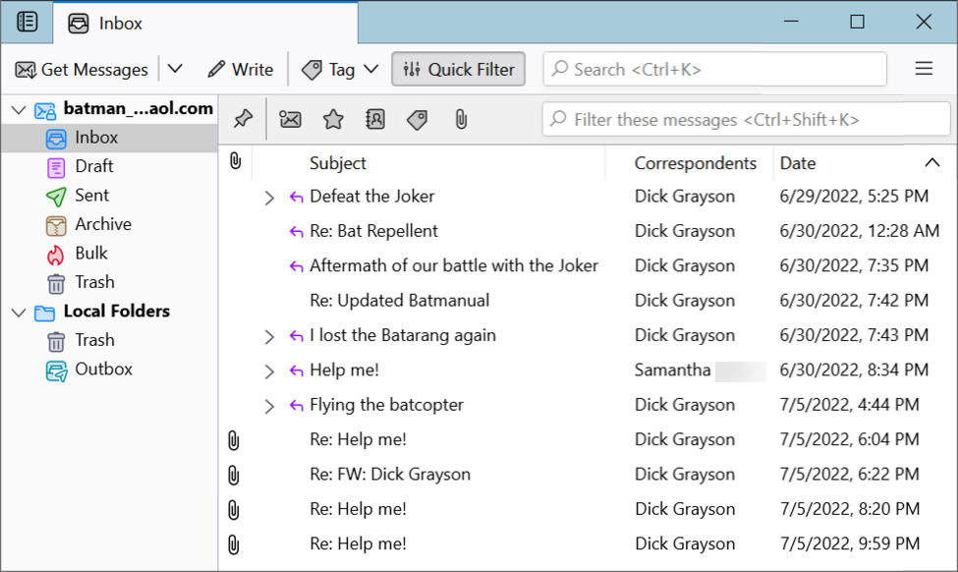Toggle the Unread messages quick filter
Screen dimensions: 958x572
(x=290, y=120)
